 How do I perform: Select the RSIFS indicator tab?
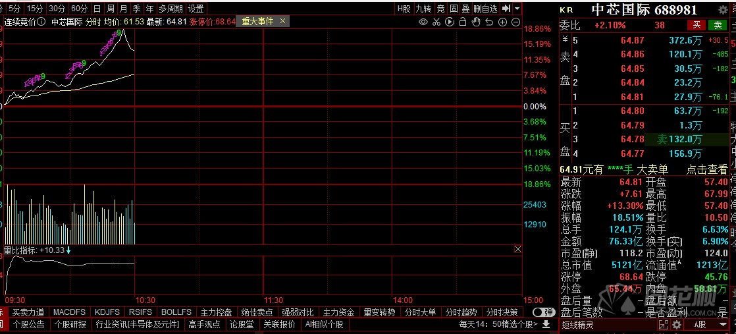tap(140, 312)
